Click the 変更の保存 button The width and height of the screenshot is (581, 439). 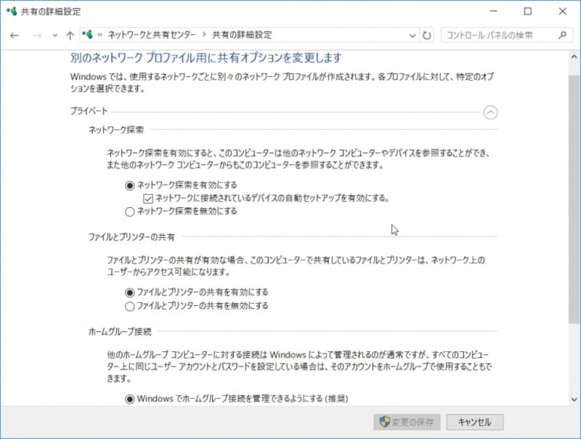coord(406,422)
